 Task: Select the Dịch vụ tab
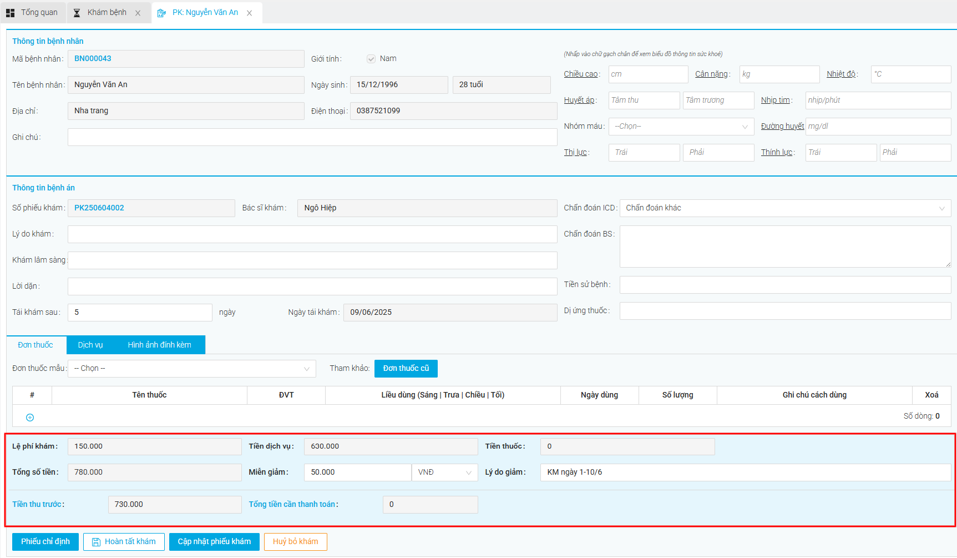[90, 345]
